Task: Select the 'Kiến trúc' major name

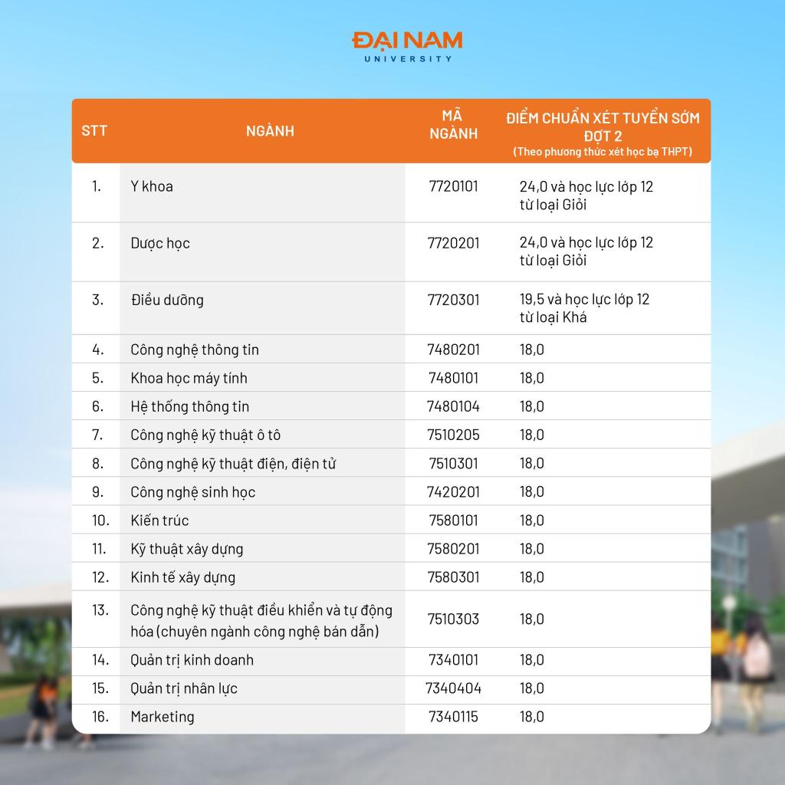Action: pyautogui.click(x=159, y=521)
